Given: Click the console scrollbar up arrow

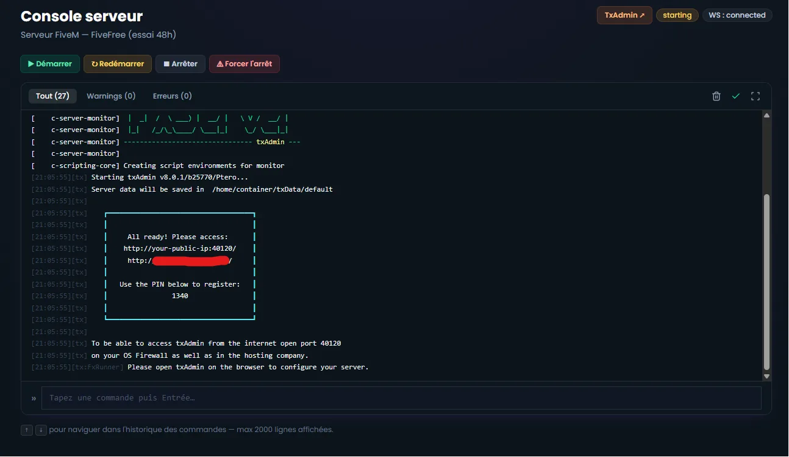Looking at the screenshot, I should 767,115.
